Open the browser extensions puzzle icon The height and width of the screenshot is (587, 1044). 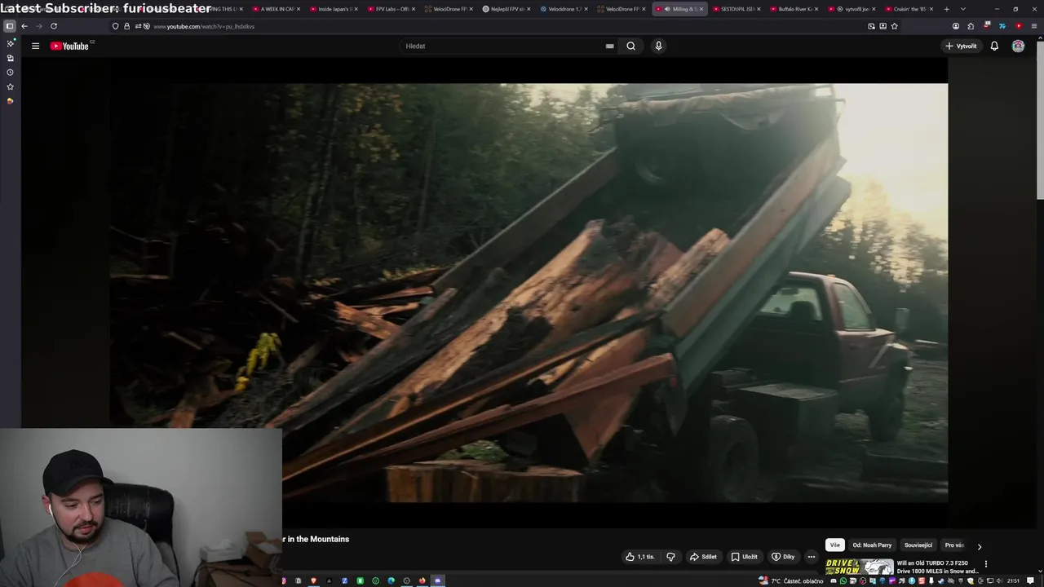click(x=971, y=26)
